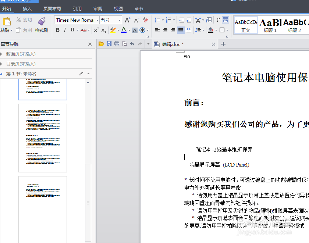Toggle italic formatting
309x243 pixels.
coord(64,30)
